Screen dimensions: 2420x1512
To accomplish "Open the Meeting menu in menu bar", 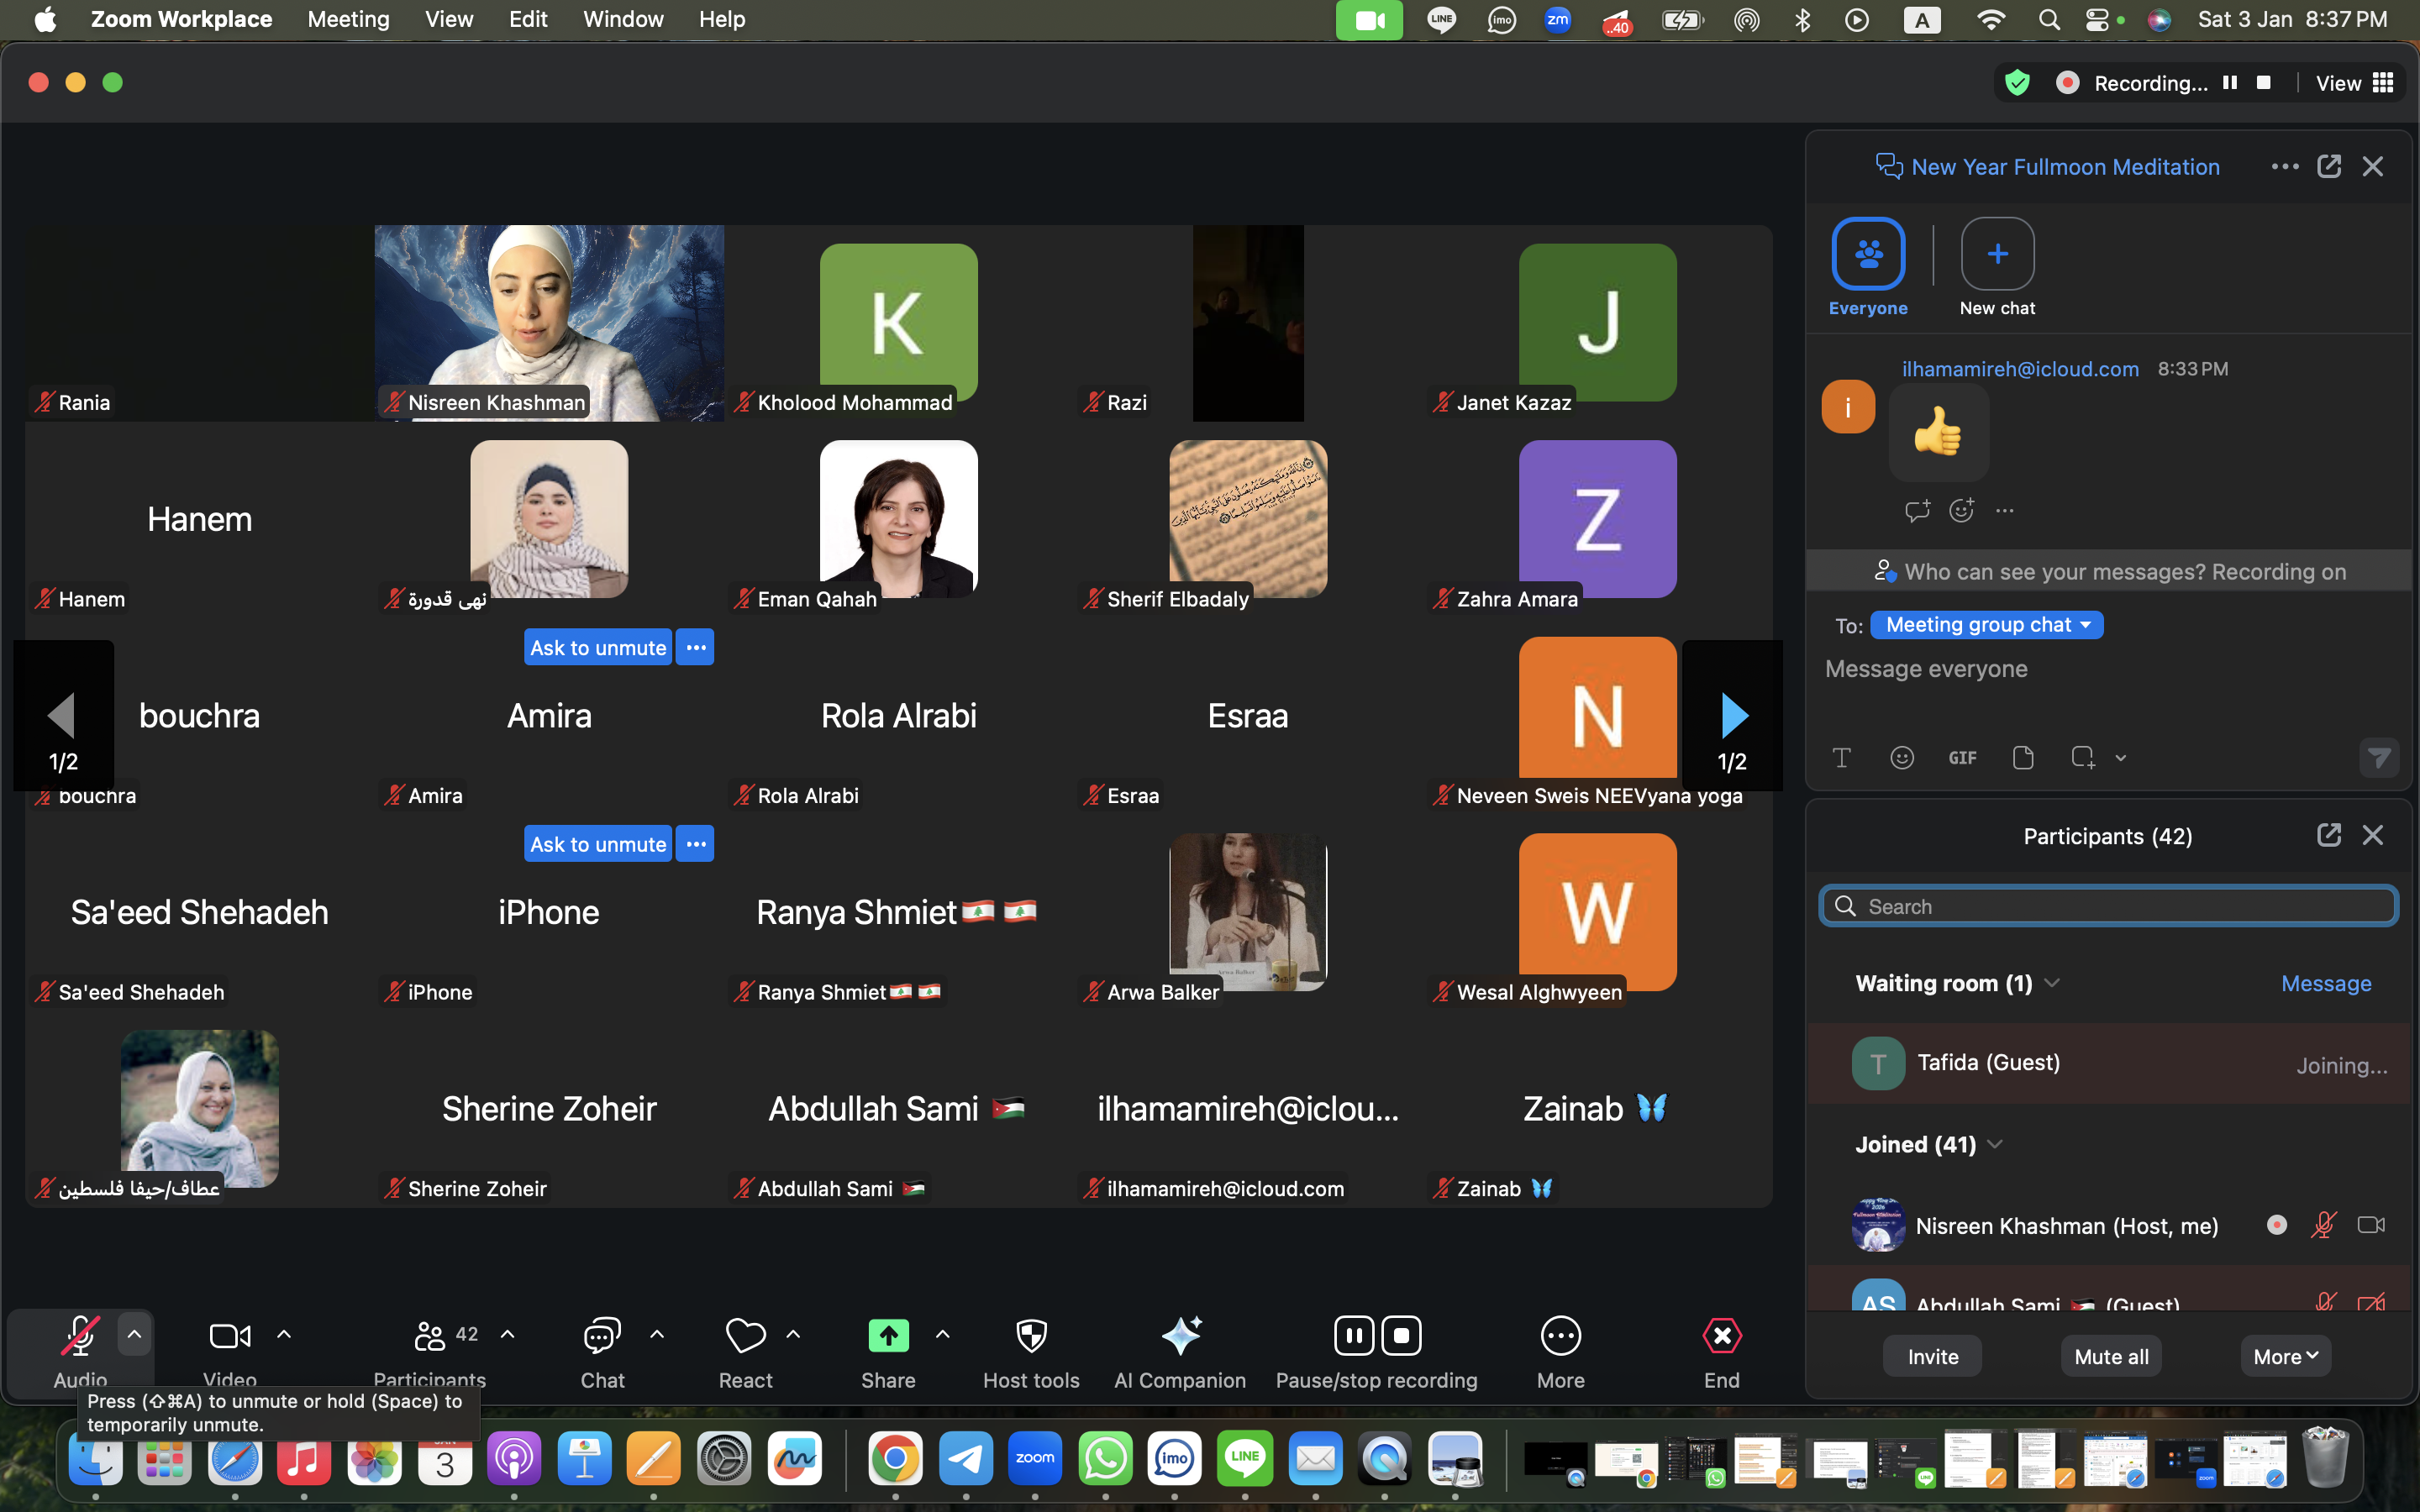I will [x=348, y=19].
